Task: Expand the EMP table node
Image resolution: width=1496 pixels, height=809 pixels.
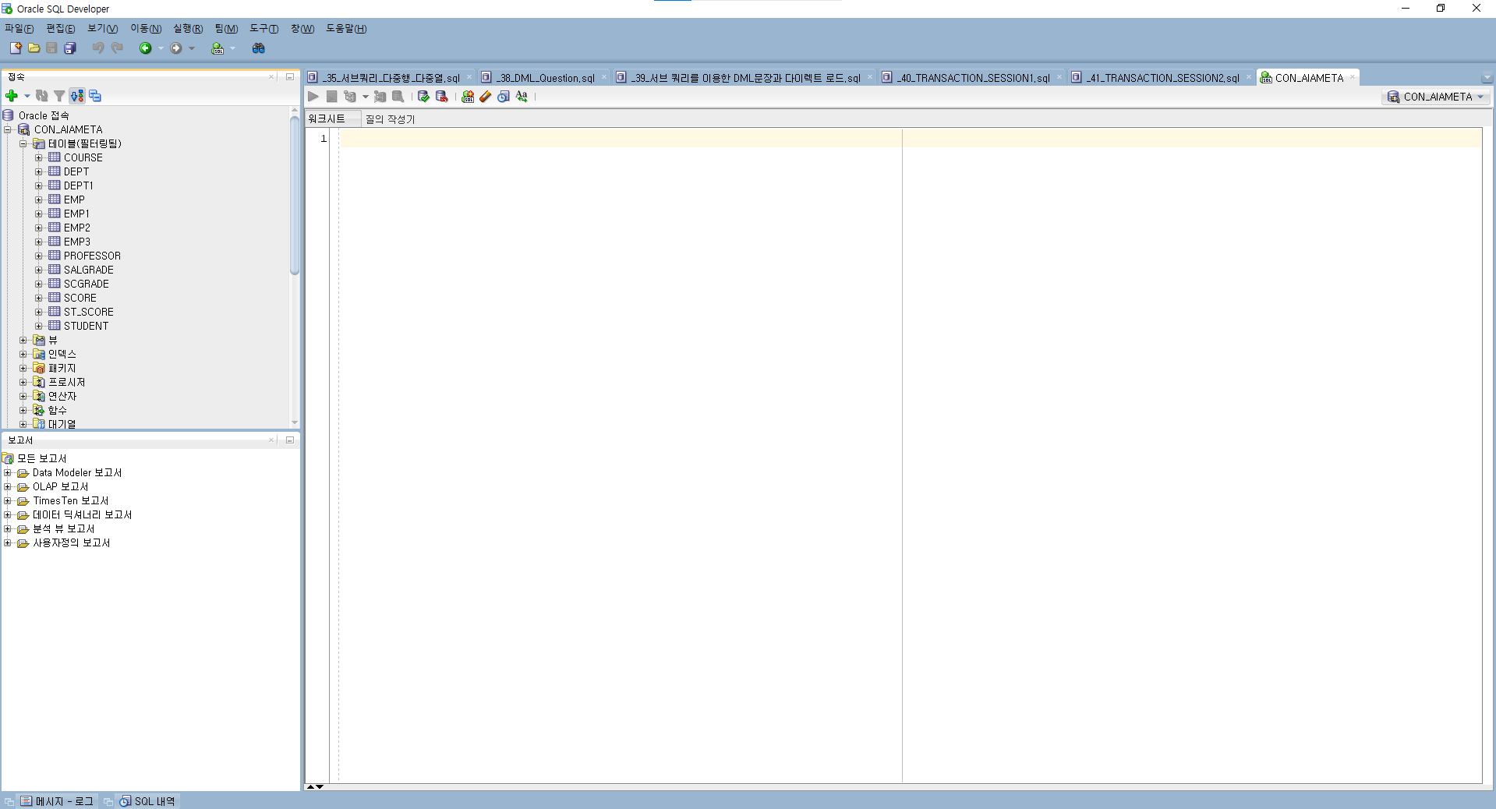Action: (39, 200)
